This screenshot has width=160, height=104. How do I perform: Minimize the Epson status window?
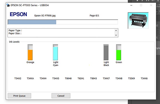coord(131,5)
